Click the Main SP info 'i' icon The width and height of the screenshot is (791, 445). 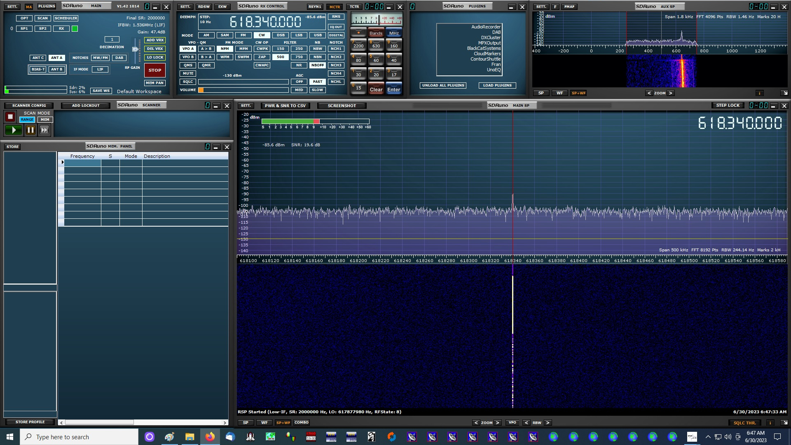tap(770, 423)
